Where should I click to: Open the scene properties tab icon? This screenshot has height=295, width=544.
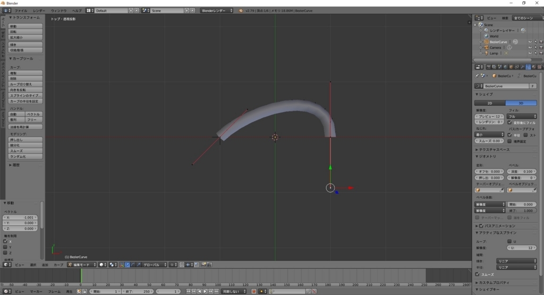pyautogui.click(x=499, y=67)
